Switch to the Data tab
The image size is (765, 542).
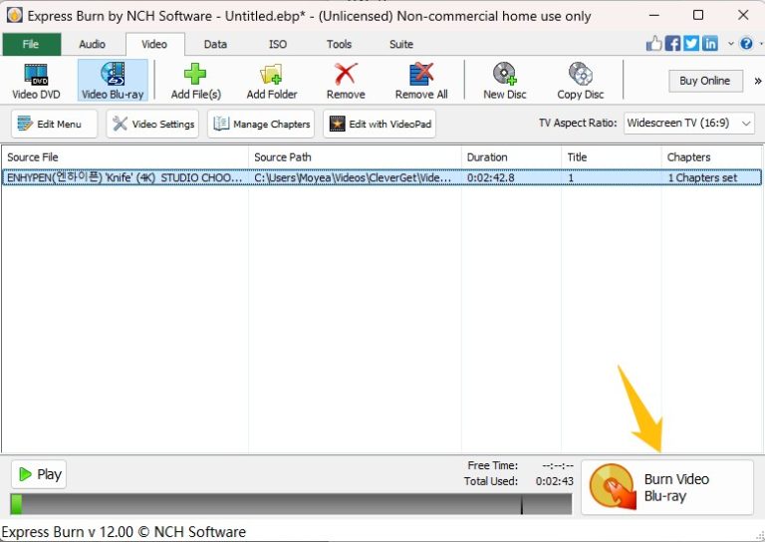click(x=215, y=44)
